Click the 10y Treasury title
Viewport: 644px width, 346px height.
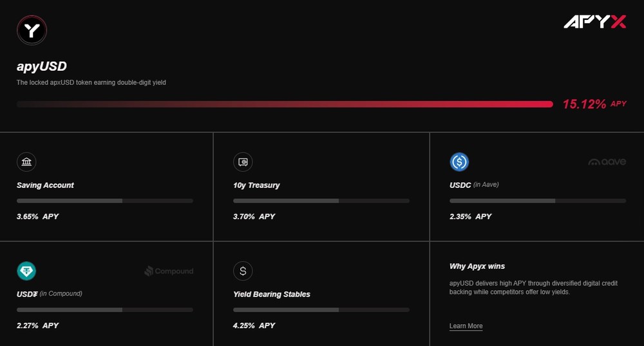(256, 185)
